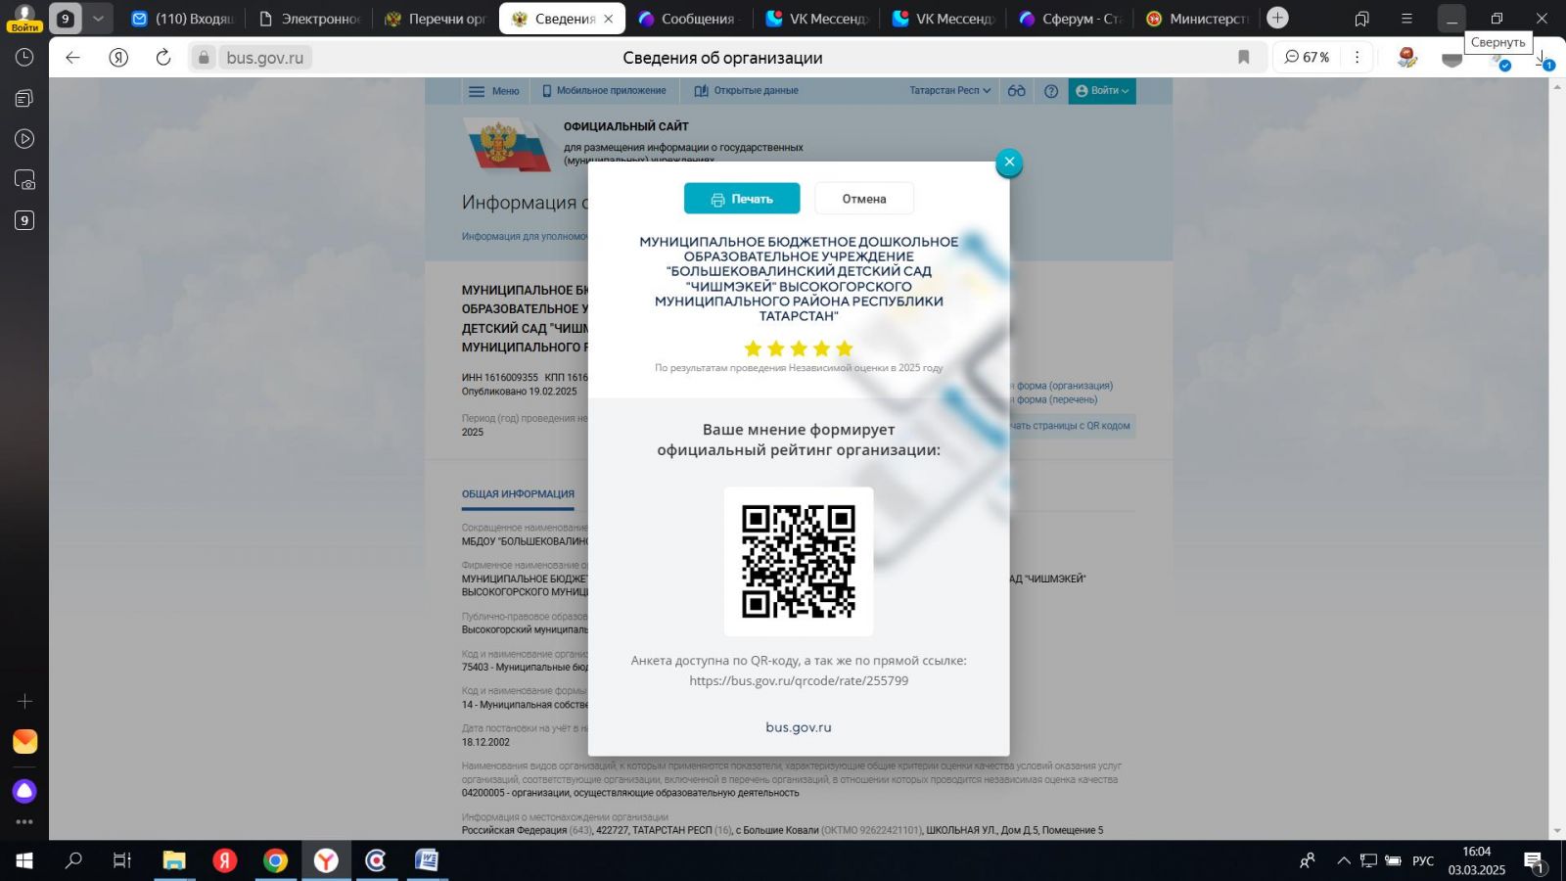Open a new browser tab with plus button

click(1276, 18)
